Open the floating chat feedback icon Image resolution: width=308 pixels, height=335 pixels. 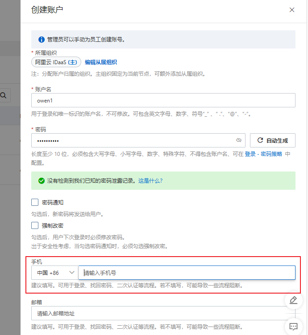tap(293, 327)
